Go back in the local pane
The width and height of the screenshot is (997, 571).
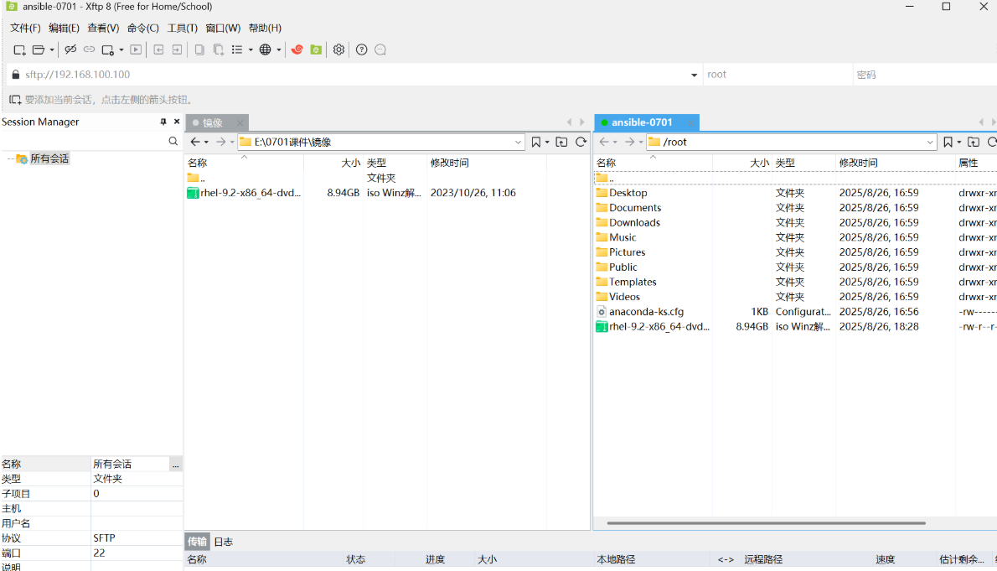click(195, 142)
